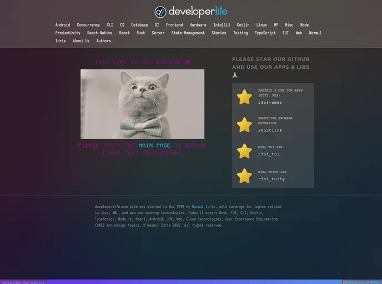The height and width of the screenshot is (284, 382).
Task: Open the Linux category
Action: click(262, 25)
